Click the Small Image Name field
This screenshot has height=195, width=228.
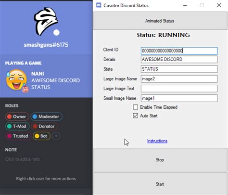coord(179,98)
